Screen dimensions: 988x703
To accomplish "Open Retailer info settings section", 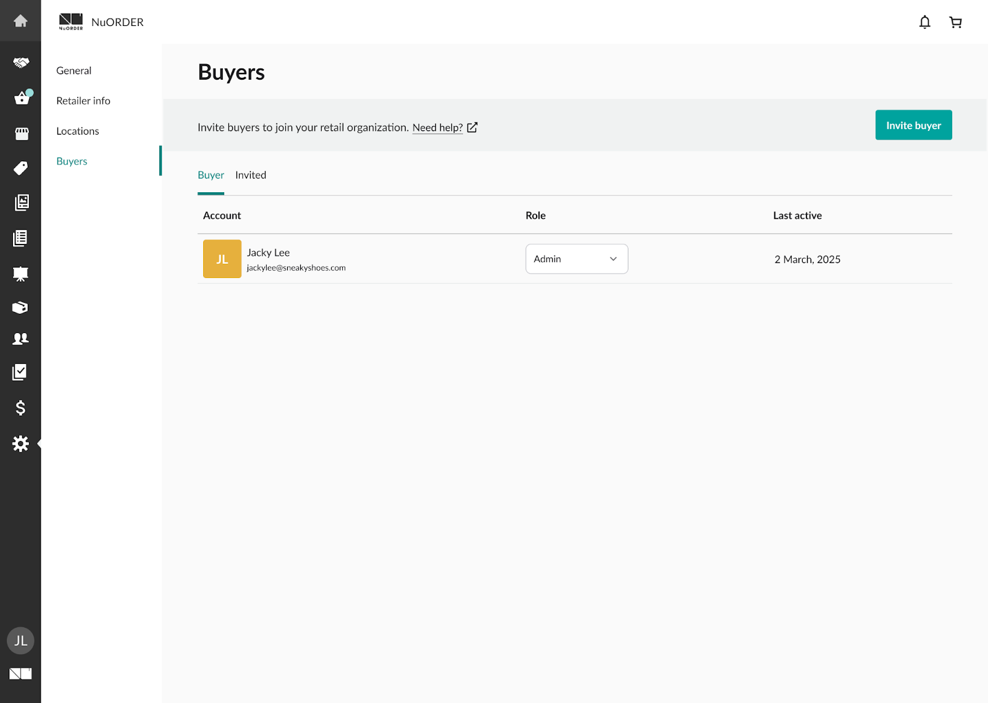I will pos(83,101).
